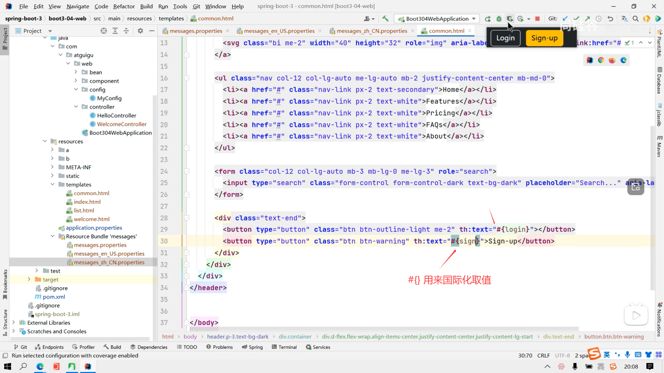Click Select Opened File target icon

pyautogui.click(x=104, y=31)
